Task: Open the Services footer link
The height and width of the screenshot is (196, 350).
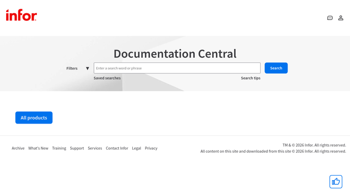Action: 95,148
